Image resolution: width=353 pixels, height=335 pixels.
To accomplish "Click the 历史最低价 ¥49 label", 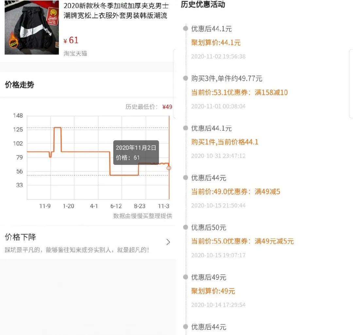I will [149, 106].
